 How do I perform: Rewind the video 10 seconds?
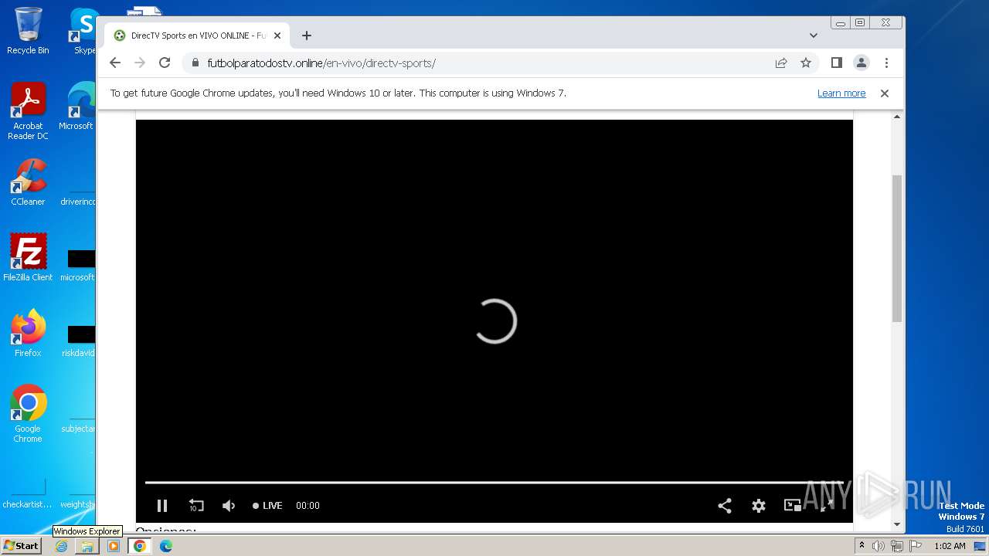pyautogui.click(x=196, y=506)
